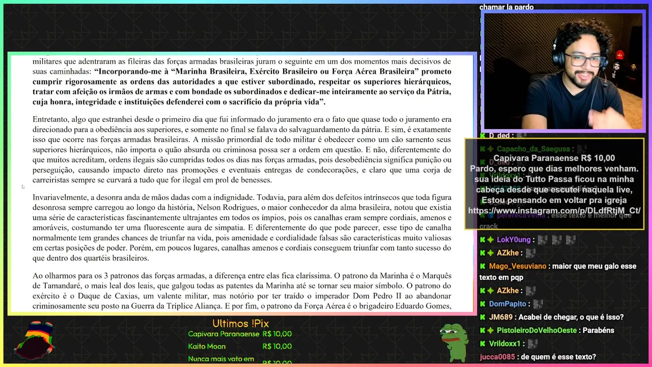Click the streamer webcam feed
The height and width of the screenshot is (367, 652).
click(x=562, y=70)
